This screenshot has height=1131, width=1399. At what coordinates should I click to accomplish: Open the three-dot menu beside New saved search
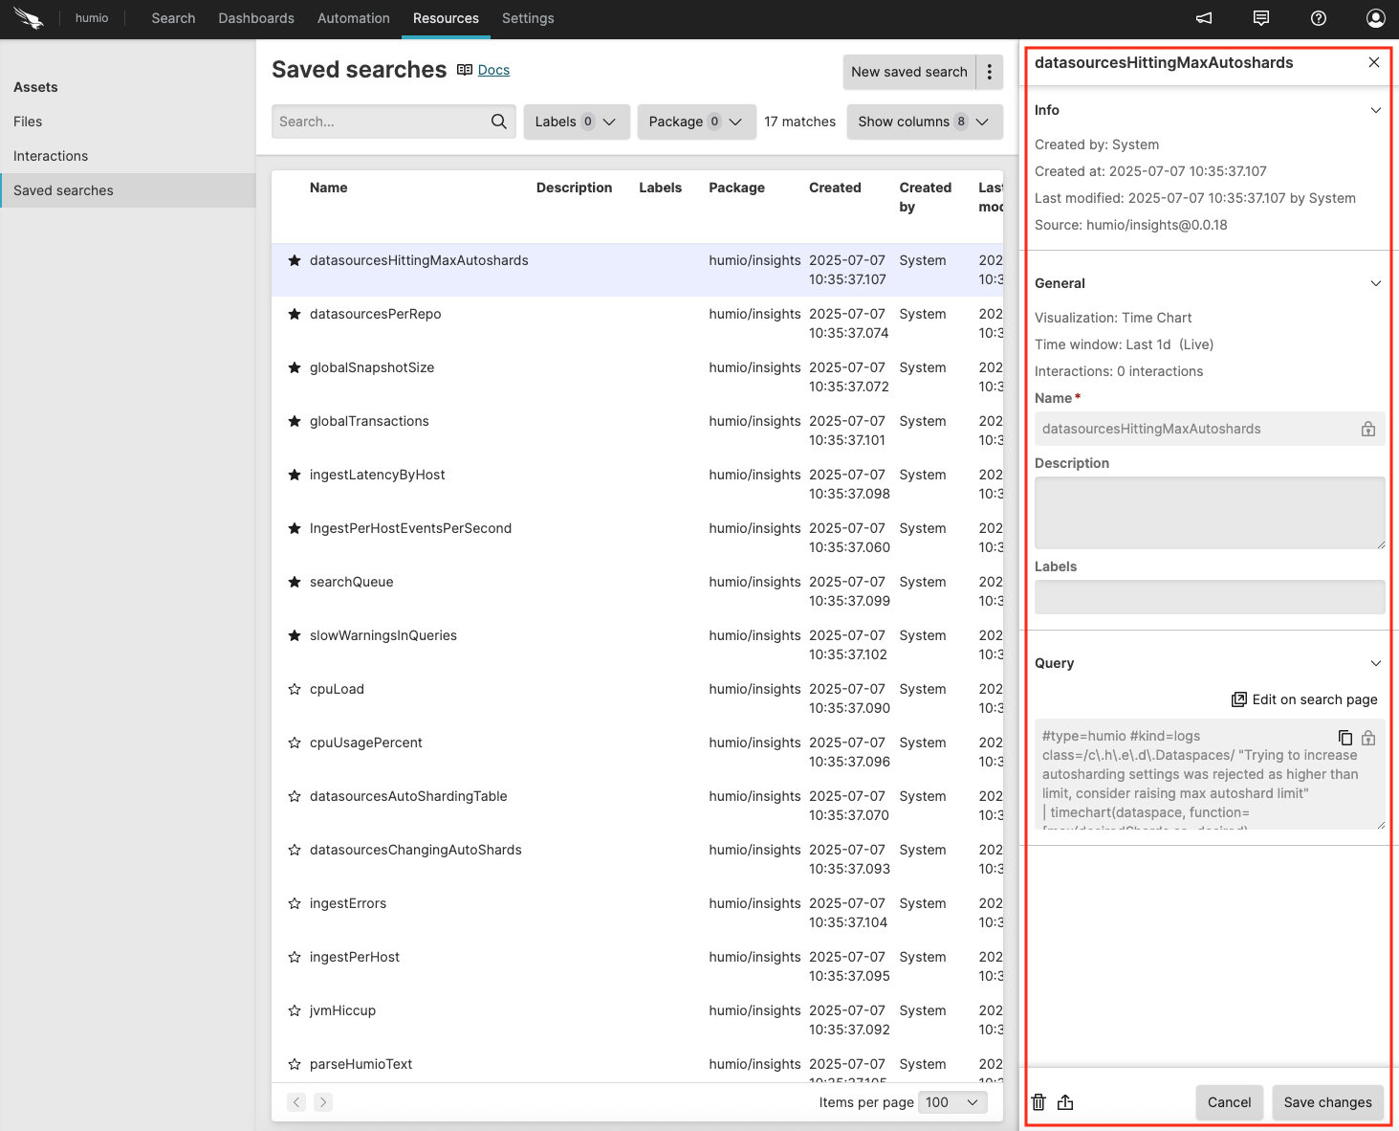(x=990, y=72)
